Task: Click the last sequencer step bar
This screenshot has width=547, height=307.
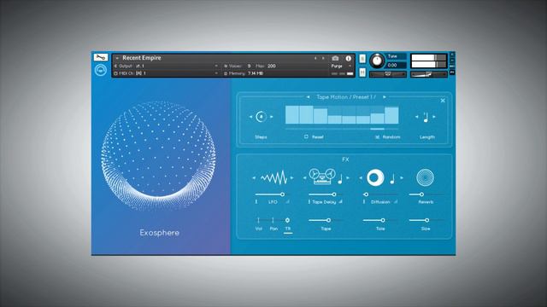Action: coord(391,116)
